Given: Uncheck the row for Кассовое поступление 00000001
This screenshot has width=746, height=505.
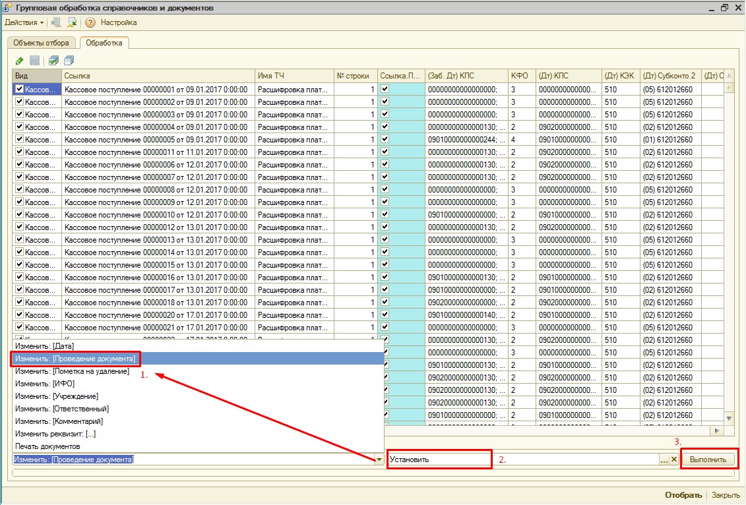Looking at the screenshot, I should click(x=19, y=89).
